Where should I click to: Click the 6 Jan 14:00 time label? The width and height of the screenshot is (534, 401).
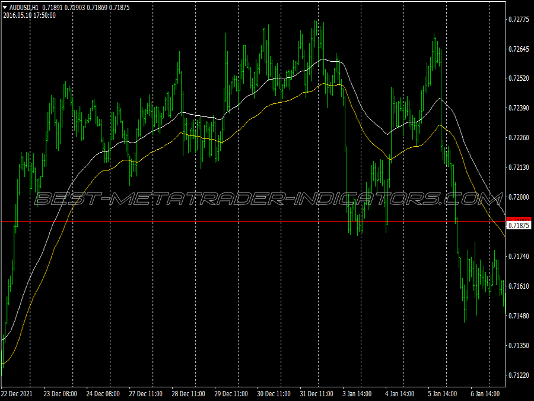tap(485, 394)
